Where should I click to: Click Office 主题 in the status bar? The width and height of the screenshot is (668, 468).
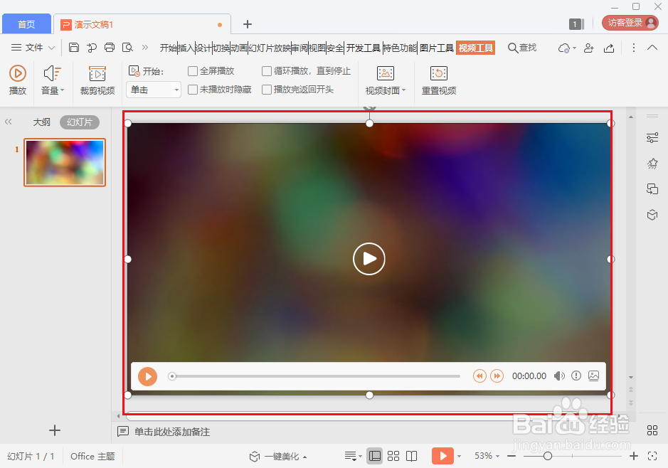pyautogui.click(x=92, y=456)
